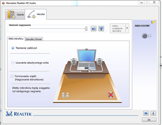
Task: Click the recording volume slider handle
Action: pos(86,28)
